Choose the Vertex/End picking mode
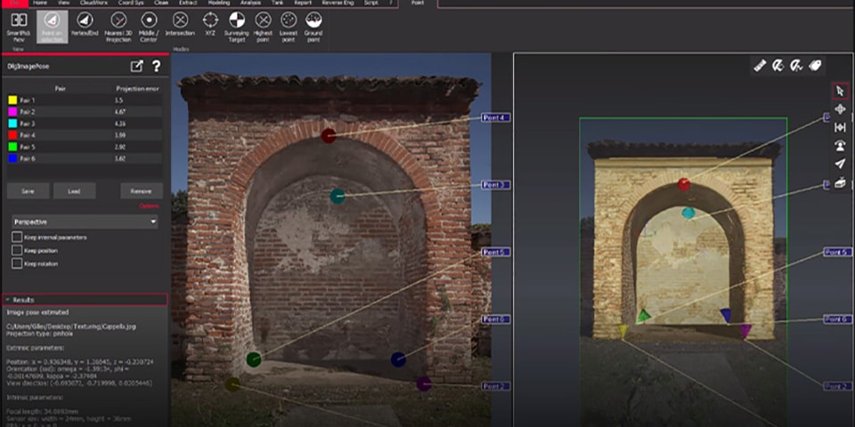Screen dimensions: 855x427 85,25
